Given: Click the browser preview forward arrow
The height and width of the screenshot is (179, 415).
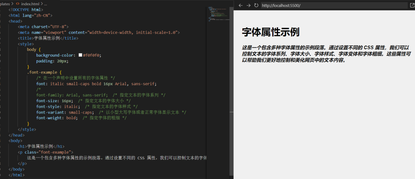Looking at the screenshot, I should coord(248,5).
